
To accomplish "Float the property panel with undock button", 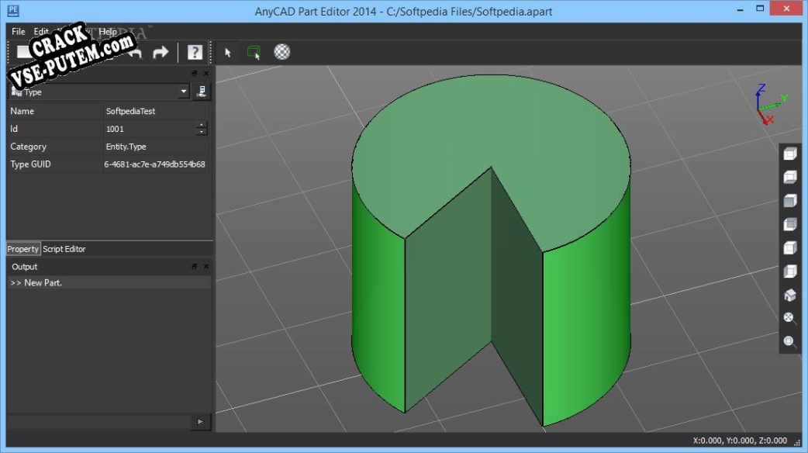I will point(195,73).
